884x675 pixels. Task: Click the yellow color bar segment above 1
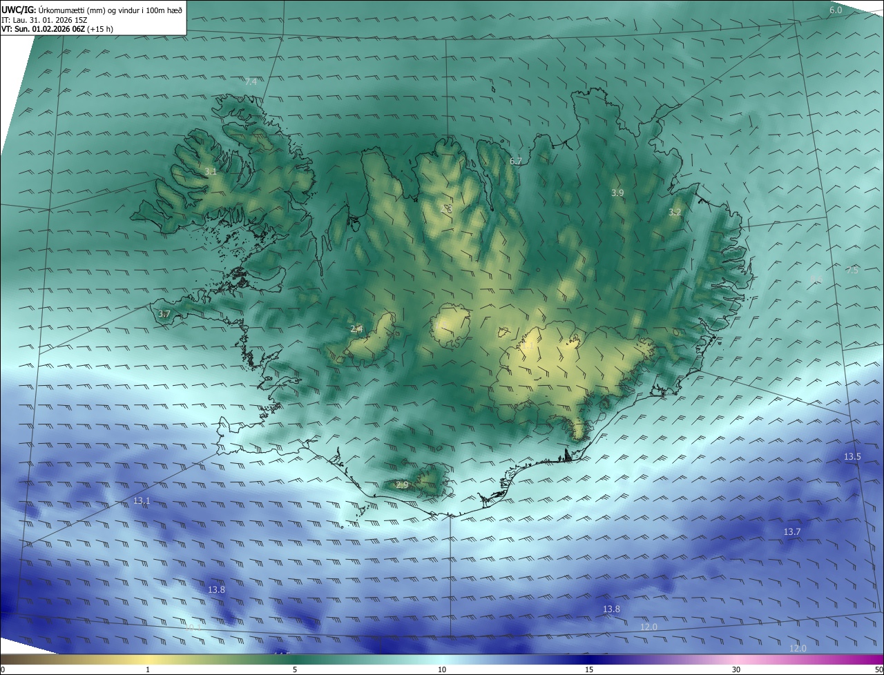tap(148, 659)
